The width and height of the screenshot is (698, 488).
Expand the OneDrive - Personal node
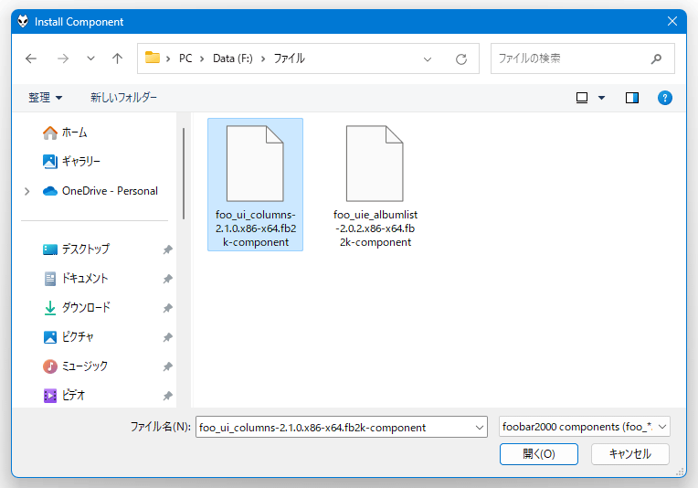coord(27,192)
